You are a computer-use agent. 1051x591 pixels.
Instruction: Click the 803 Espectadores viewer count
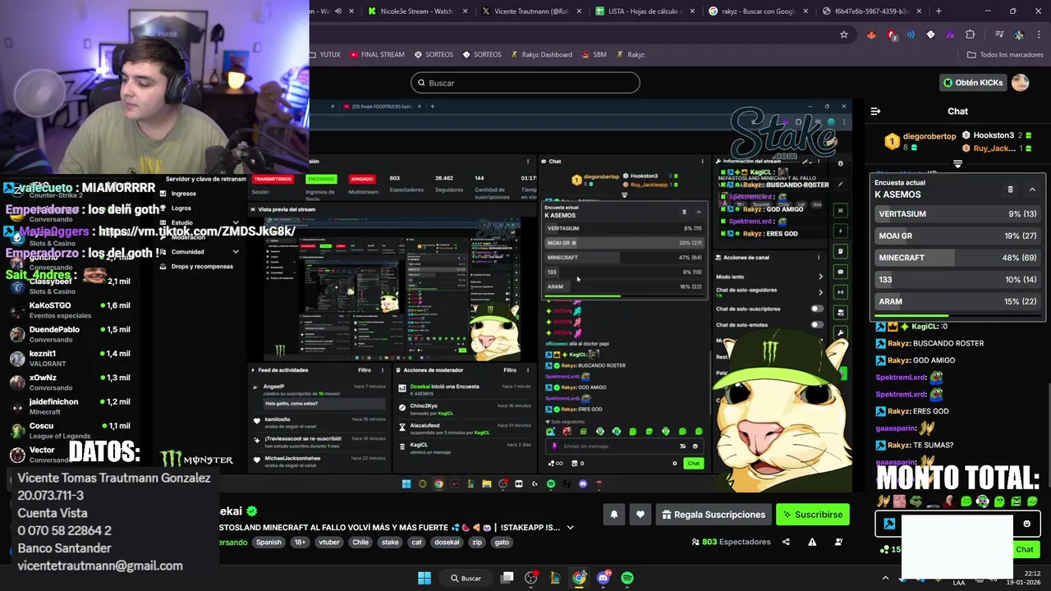731,542
